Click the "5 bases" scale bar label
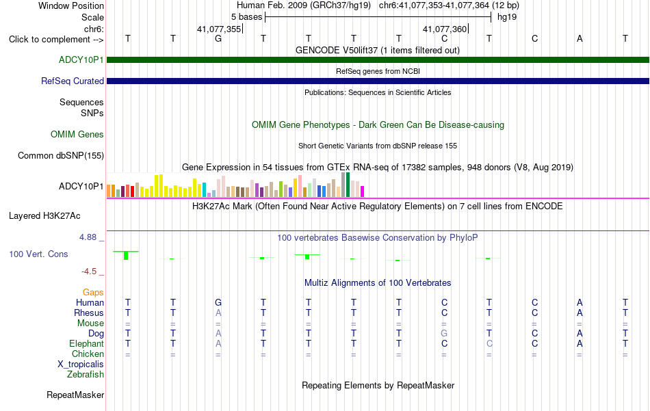Image resolution: width=650 pixels, height=411 pixels. point(246,17)
